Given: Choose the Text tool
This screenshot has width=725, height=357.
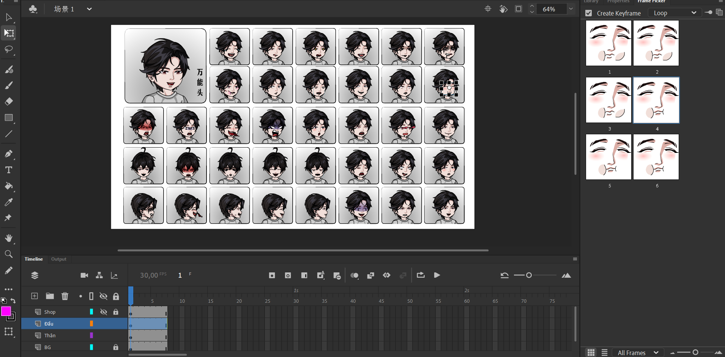Looking at the screenshot, I should pos(9,170).
